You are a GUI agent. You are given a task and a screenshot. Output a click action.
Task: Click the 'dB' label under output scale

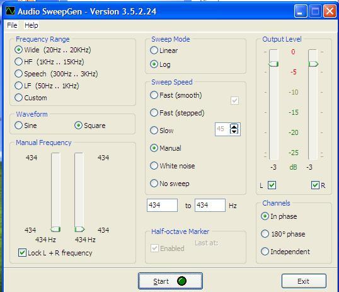[x=293, y=167]
